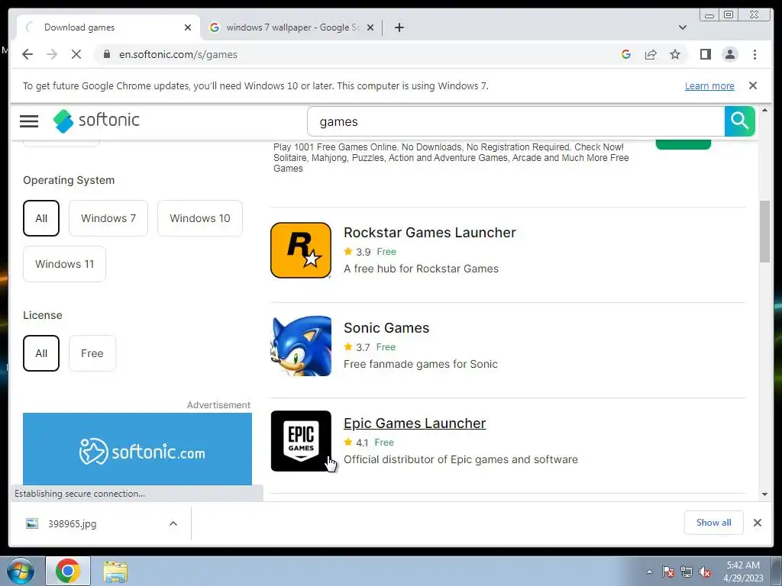Image resolution: width=782 pixels, height=586 pixels.
Task: Open Chrome profile avatar
Action: point(729,54)
